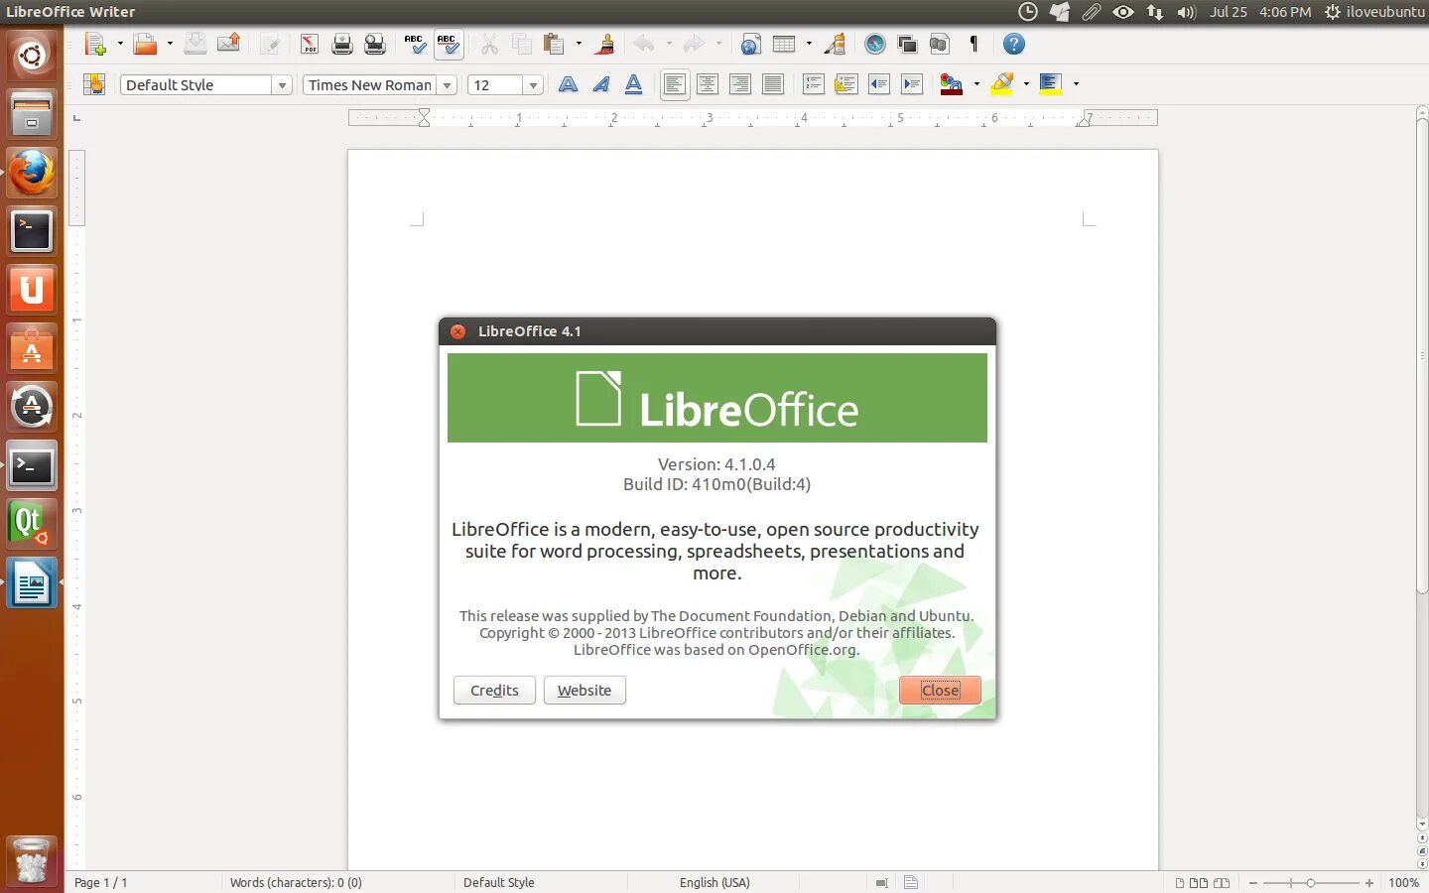Open the Trash in launcher
The image size is (1429, 893).
coord(32,859)
